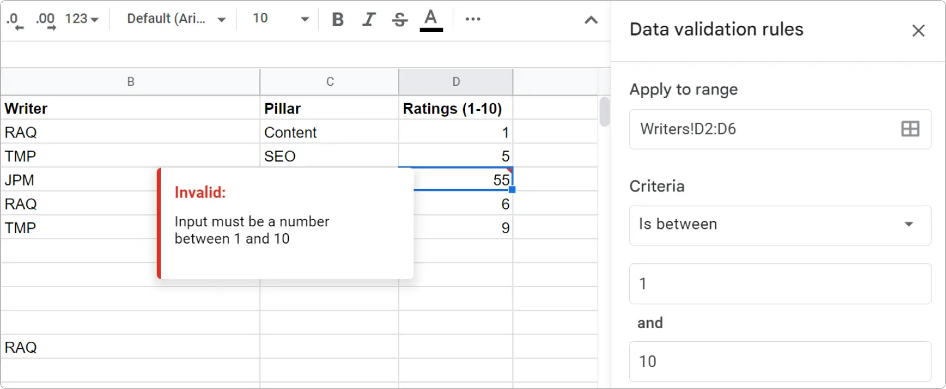Click the Writers!D2:D6 range field
Screen dimensions: 946x389
[737, 129]
